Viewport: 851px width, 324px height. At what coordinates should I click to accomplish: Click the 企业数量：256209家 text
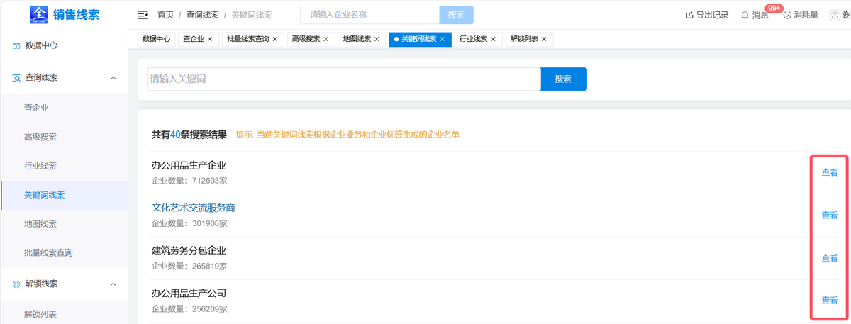pos(189,309)
